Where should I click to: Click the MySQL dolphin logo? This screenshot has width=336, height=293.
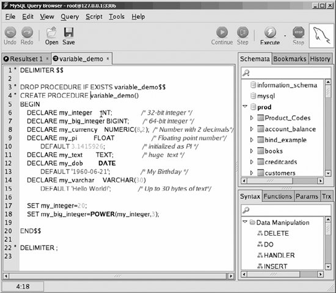pos(321,35)
